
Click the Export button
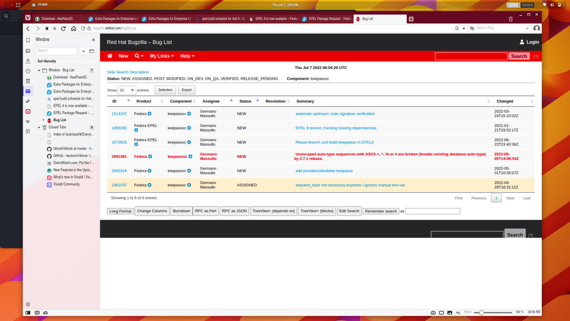(x=186, y=90)
